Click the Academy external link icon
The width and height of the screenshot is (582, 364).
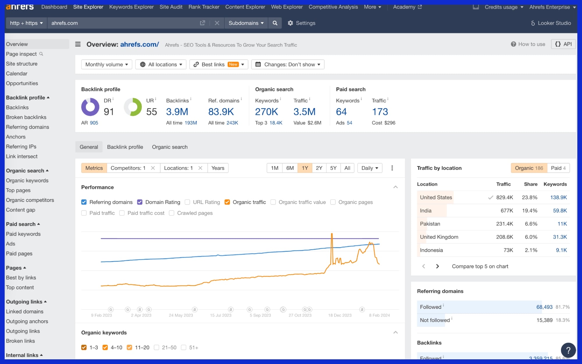420,7
